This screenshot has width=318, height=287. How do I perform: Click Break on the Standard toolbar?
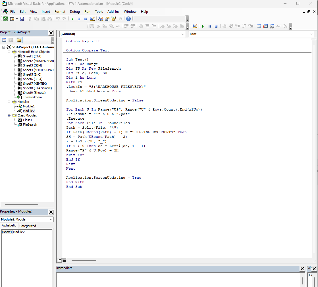tap(79, 19)
